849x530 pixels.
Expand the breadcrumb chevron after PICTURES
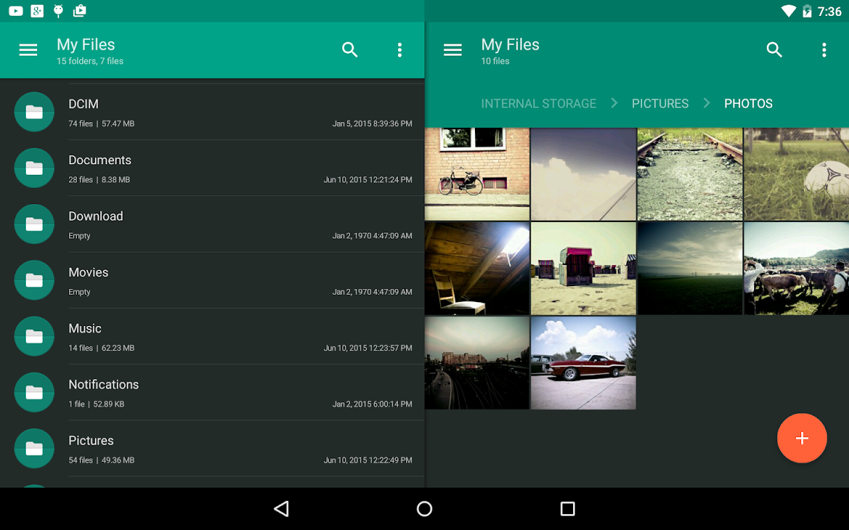coord(707,103)
